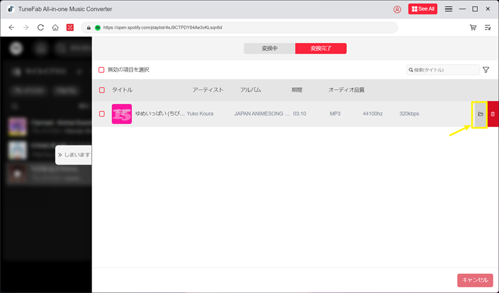Toggle the select-all checkbox beside タイトル
499x293 pixels.
click(x=102, y=90)
